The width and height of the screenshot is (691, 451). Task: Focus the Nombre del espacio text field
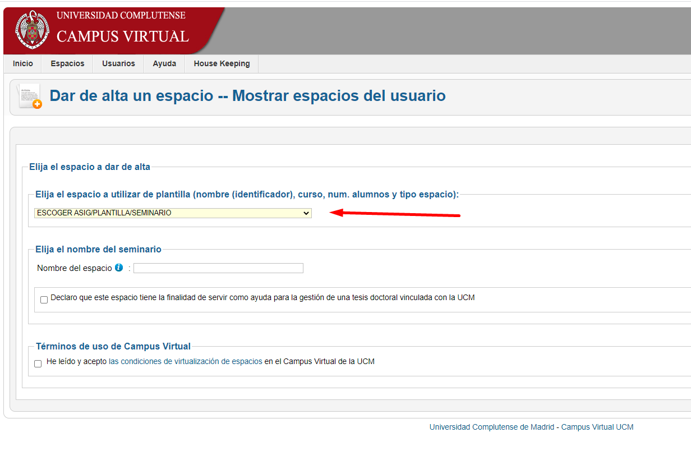(x=218, y=268)
